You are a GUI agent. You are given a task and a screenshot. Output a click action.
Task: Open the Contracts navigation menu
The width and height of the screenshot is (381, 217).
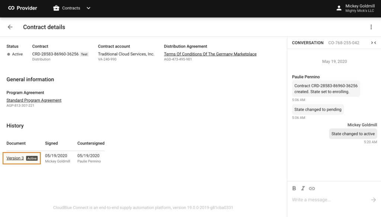coord(72,8)
